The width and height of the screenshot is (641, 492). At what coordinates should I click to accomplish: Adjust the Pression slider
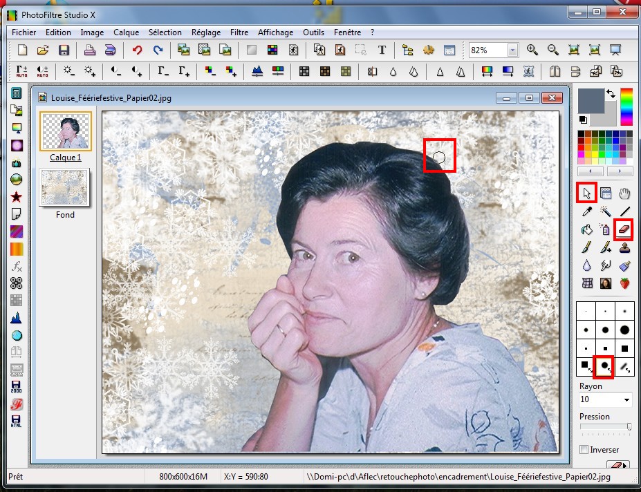[x=606, y=426]
